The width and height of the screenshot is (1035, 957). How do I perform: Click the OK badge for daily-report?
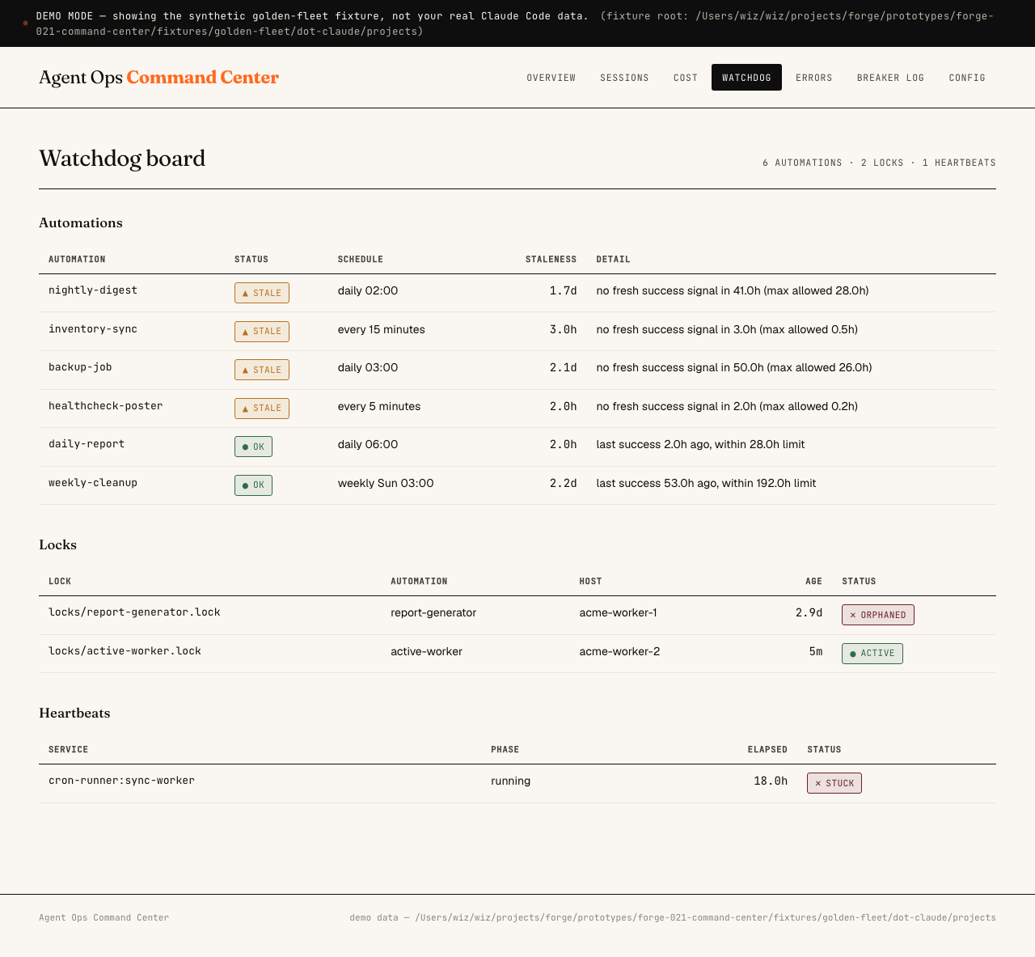pos(253,447)
